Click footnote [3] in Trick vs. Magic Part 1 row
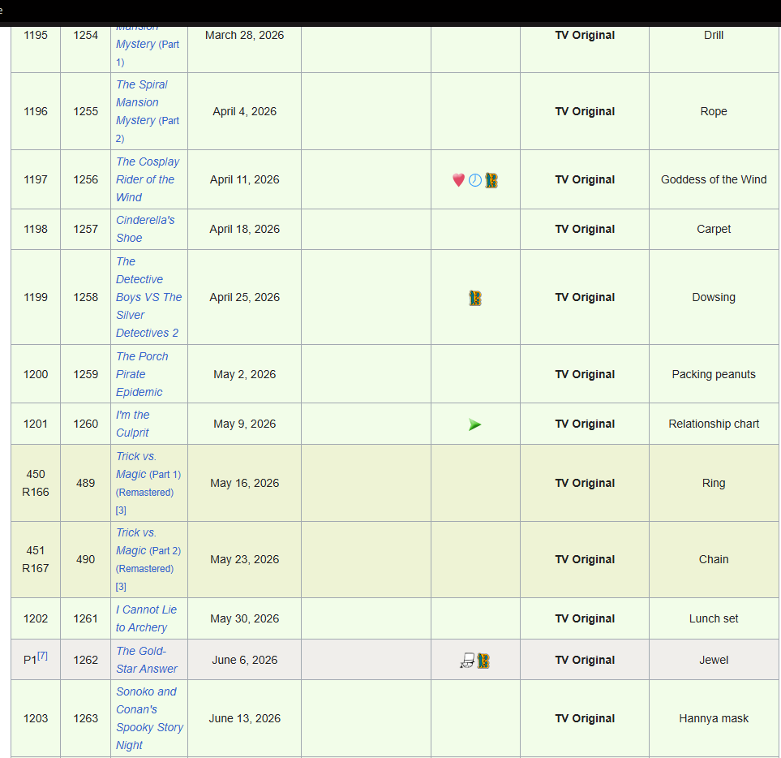Image resolution: width=781 pixels, height=758 pixels. pyautogui.click(x=121, y=510)
